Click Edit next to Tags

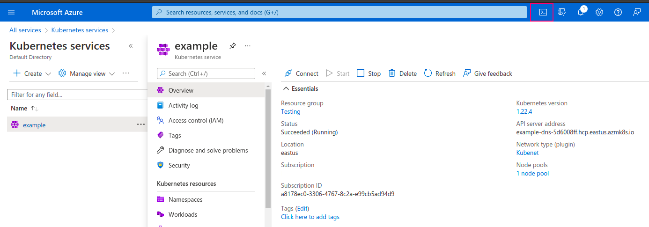click(x=302, y=208)
